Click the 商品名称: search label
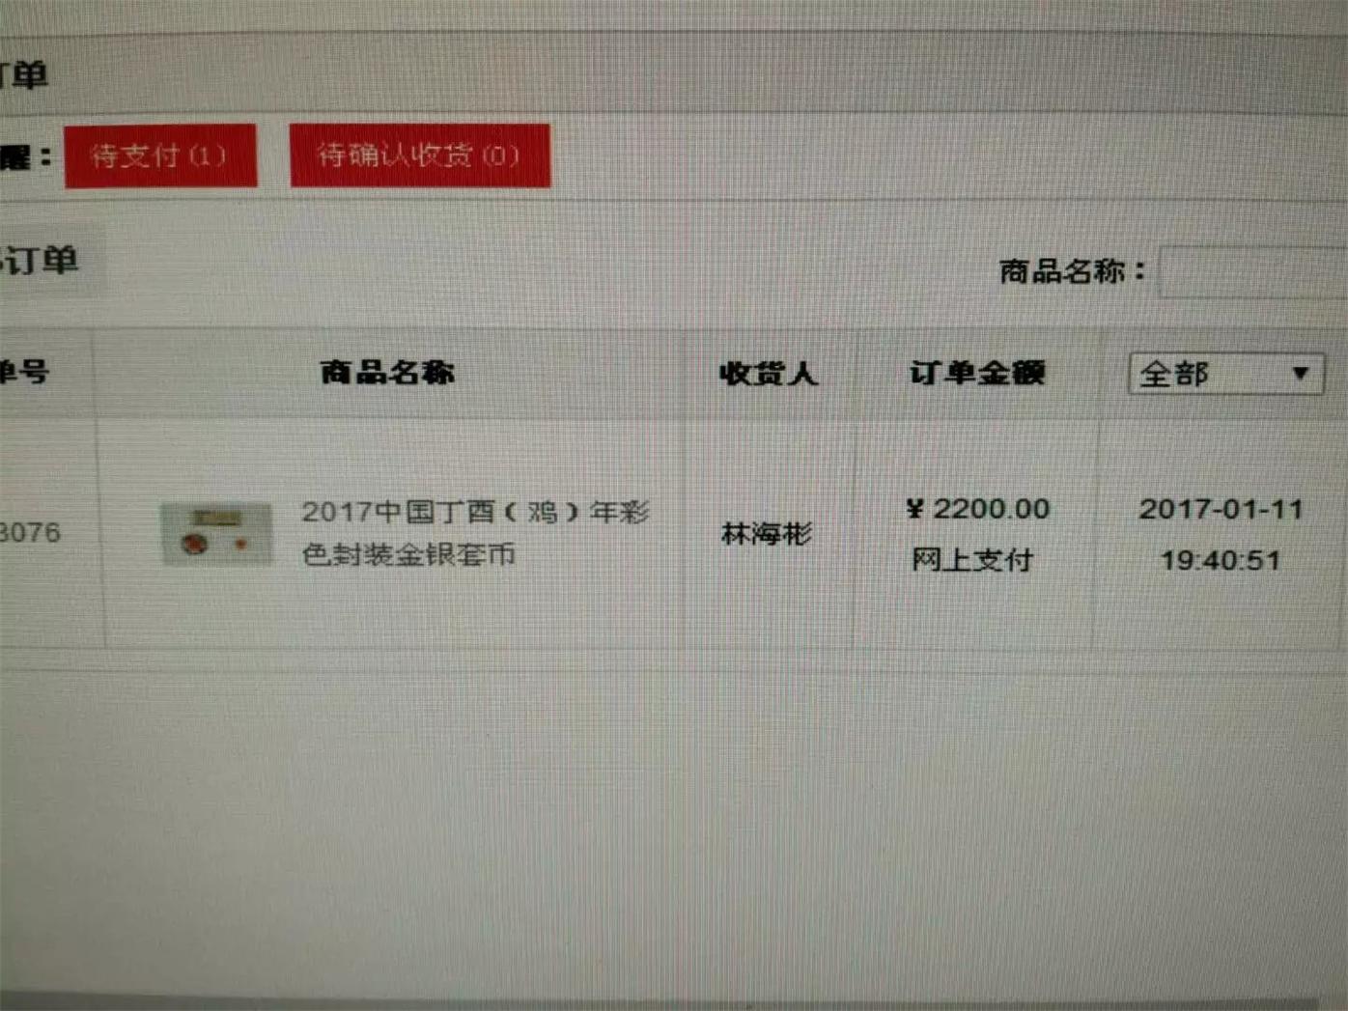This screenshot has width=1348, height=1011. point(1072,271)
